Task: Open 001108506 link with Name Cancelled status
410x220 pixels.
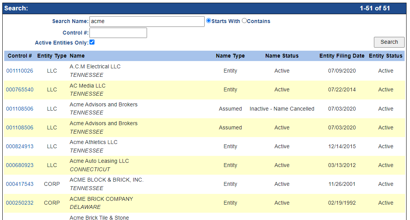Action: coord(20,109)
